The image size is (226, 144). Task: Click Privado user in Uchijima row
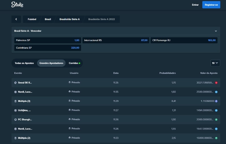(74, 110)
